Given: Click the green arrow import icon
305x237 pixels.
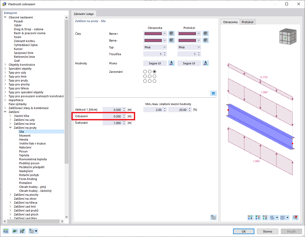Looking at the screenshot, I should (x=15, y=231).
